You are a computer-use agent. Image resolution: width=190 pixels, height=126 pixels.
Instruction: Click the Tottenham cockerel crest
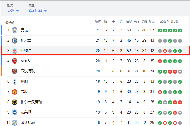coord(15,82)
